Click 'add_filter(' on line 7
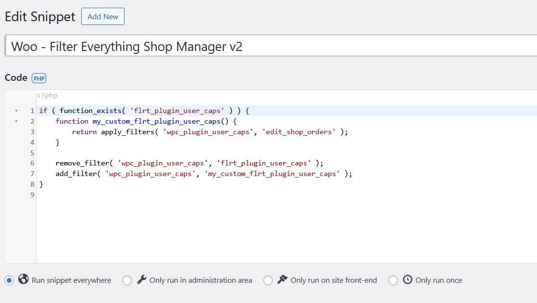The height and width of the screenshot is (303, 537). [x=78, y=174]
